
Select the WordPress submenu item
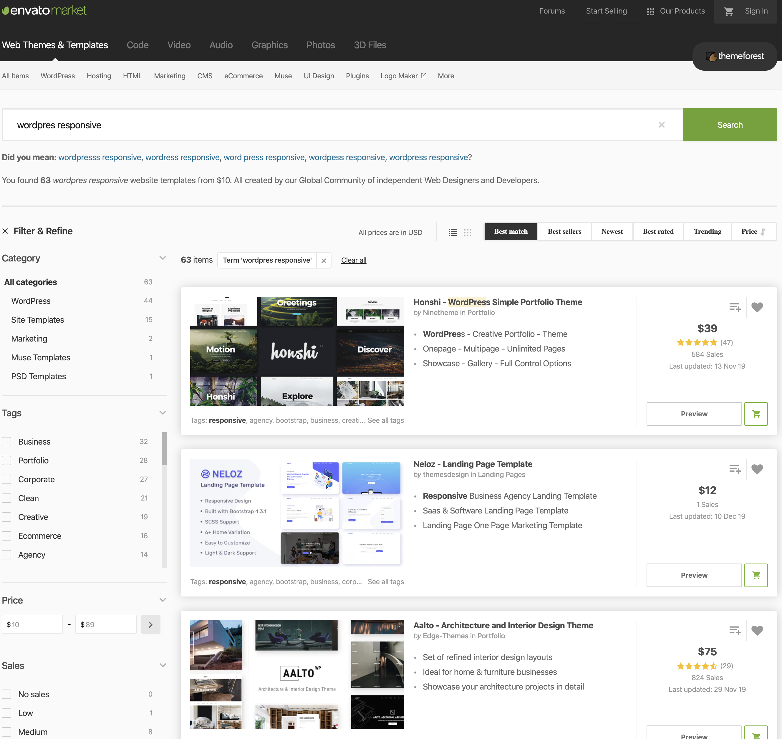point(57,76)
